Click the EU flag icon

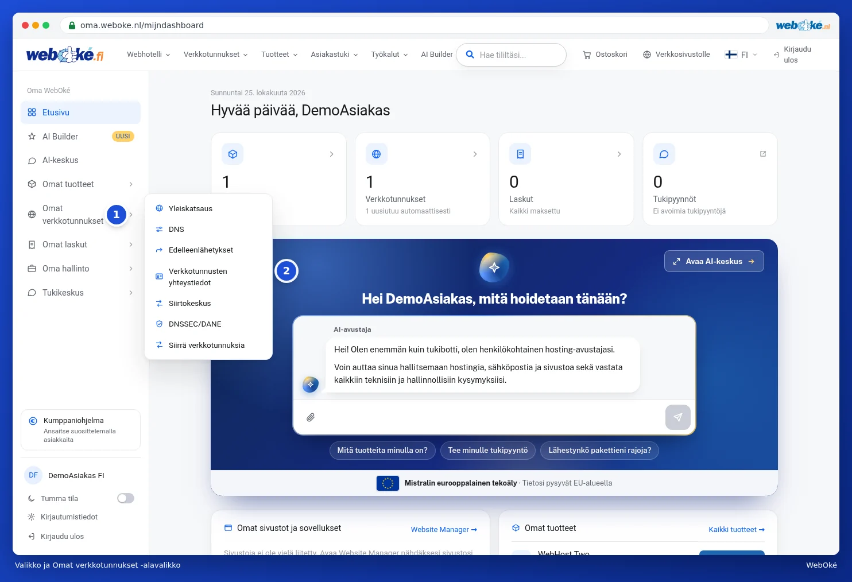[x=388, y=483]
